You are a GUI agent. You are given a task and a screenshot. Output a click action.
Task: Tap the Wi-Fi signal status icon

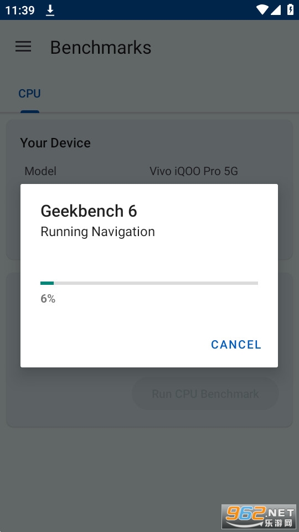click(262, 10)
